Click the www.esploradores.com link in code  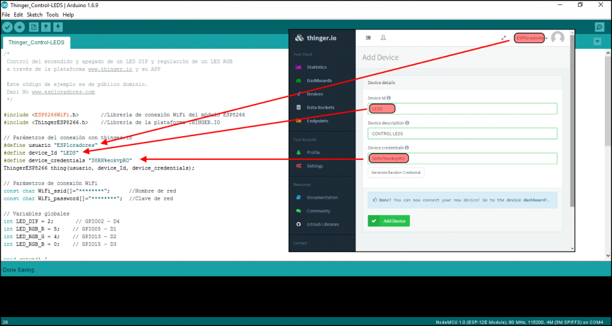coord(63,92)
